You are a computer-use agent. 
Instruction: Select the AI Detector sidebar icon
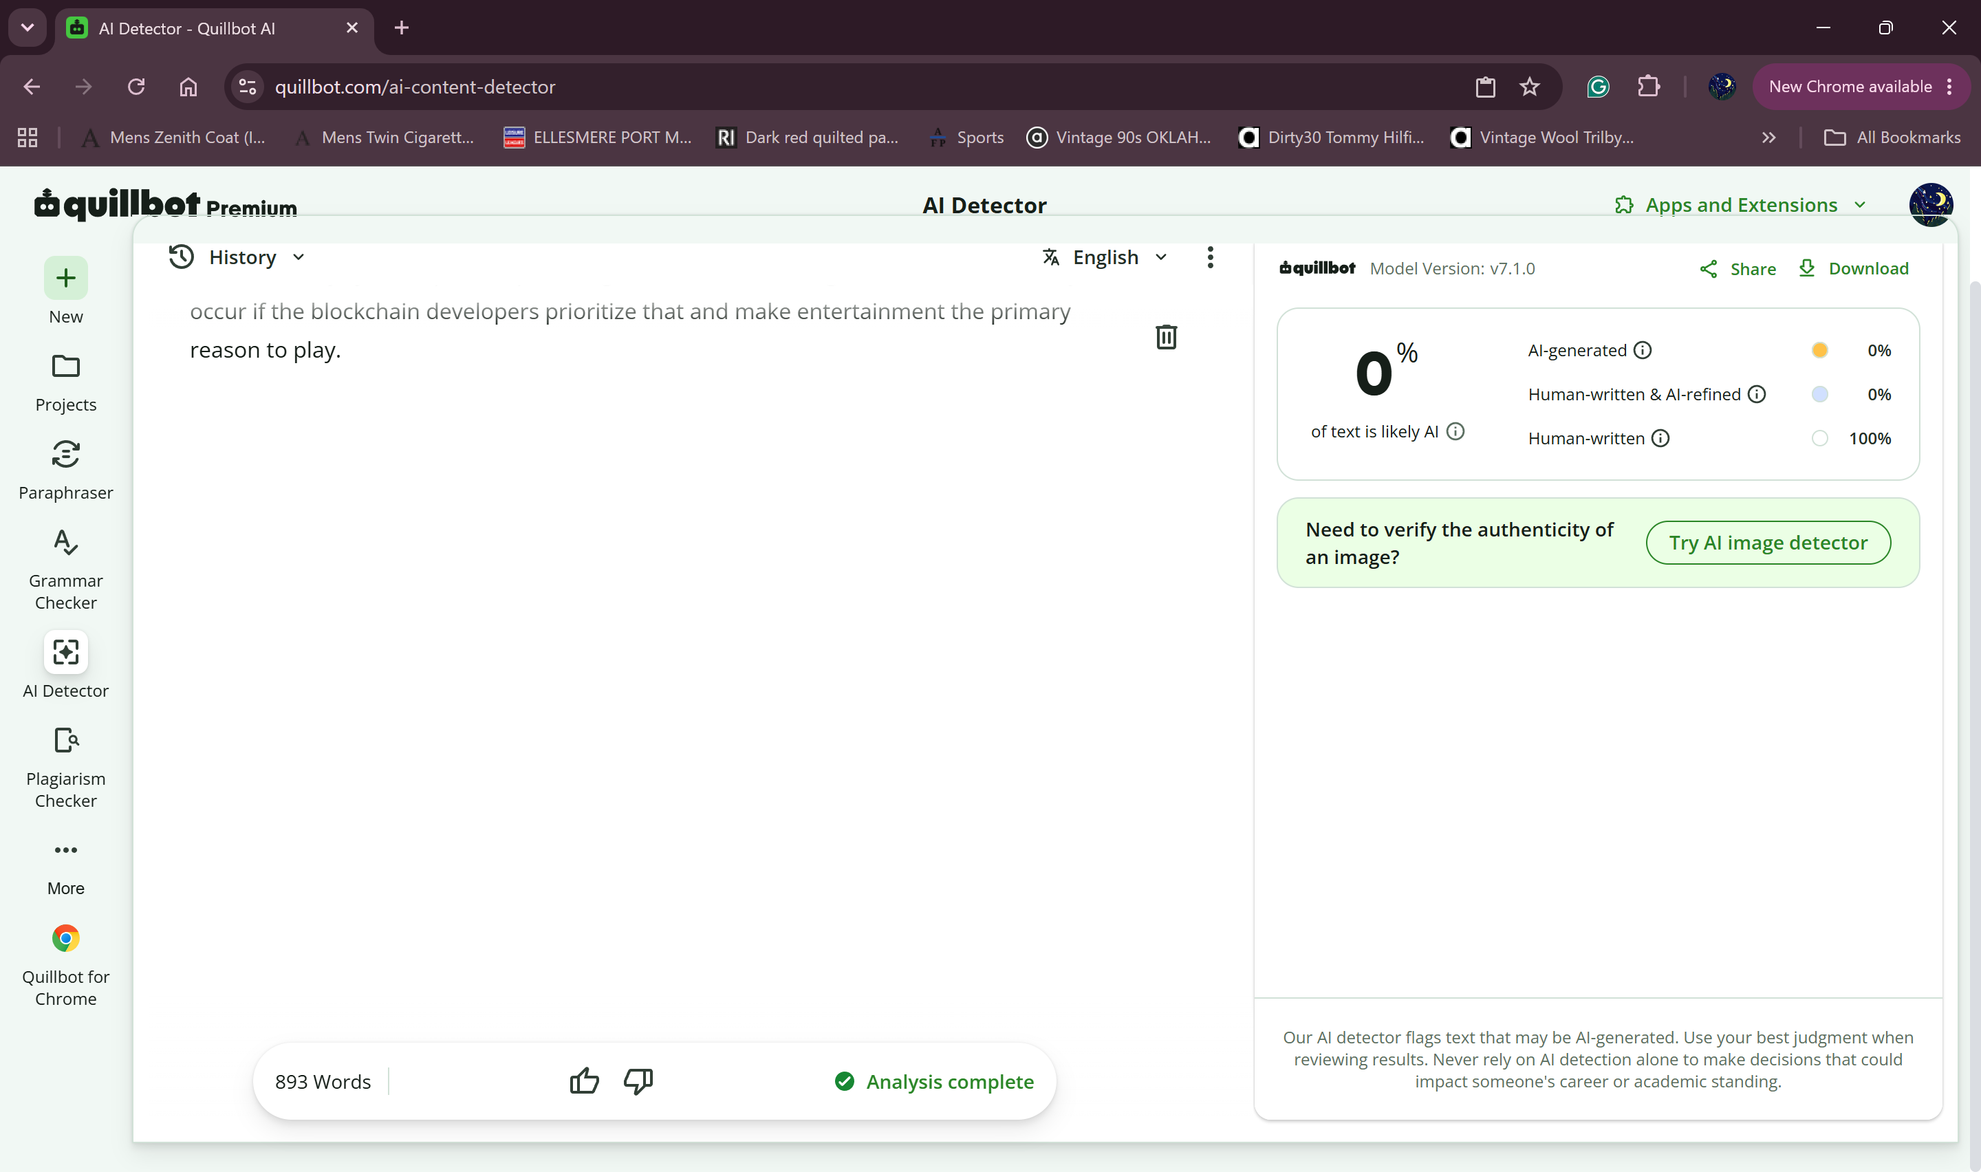[65, 652]
